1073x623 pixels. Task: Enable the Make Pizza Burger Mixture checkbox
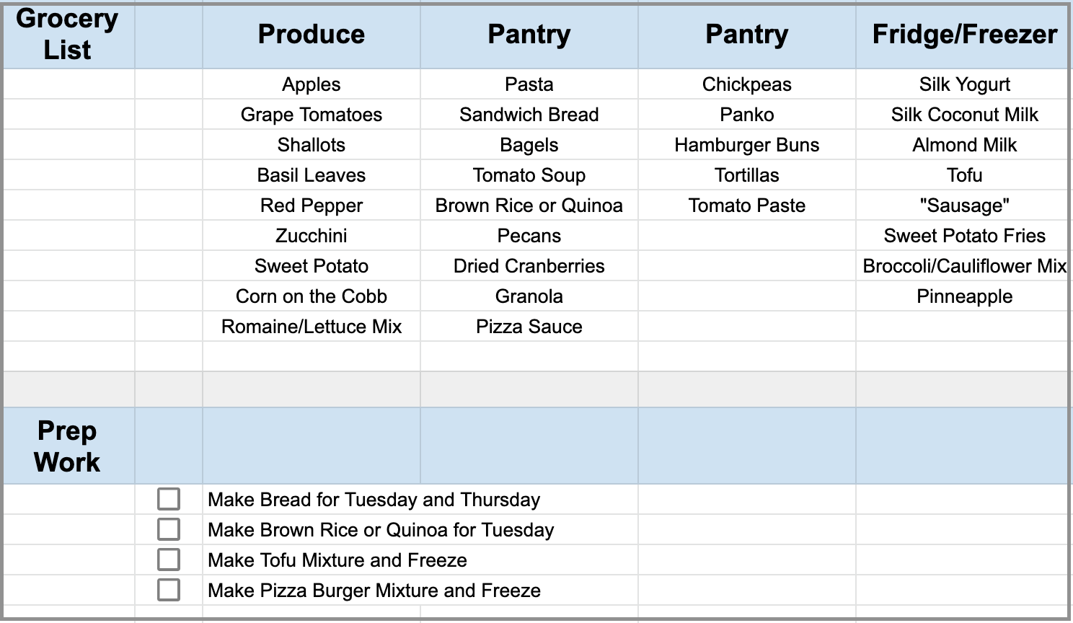point(169,590)
